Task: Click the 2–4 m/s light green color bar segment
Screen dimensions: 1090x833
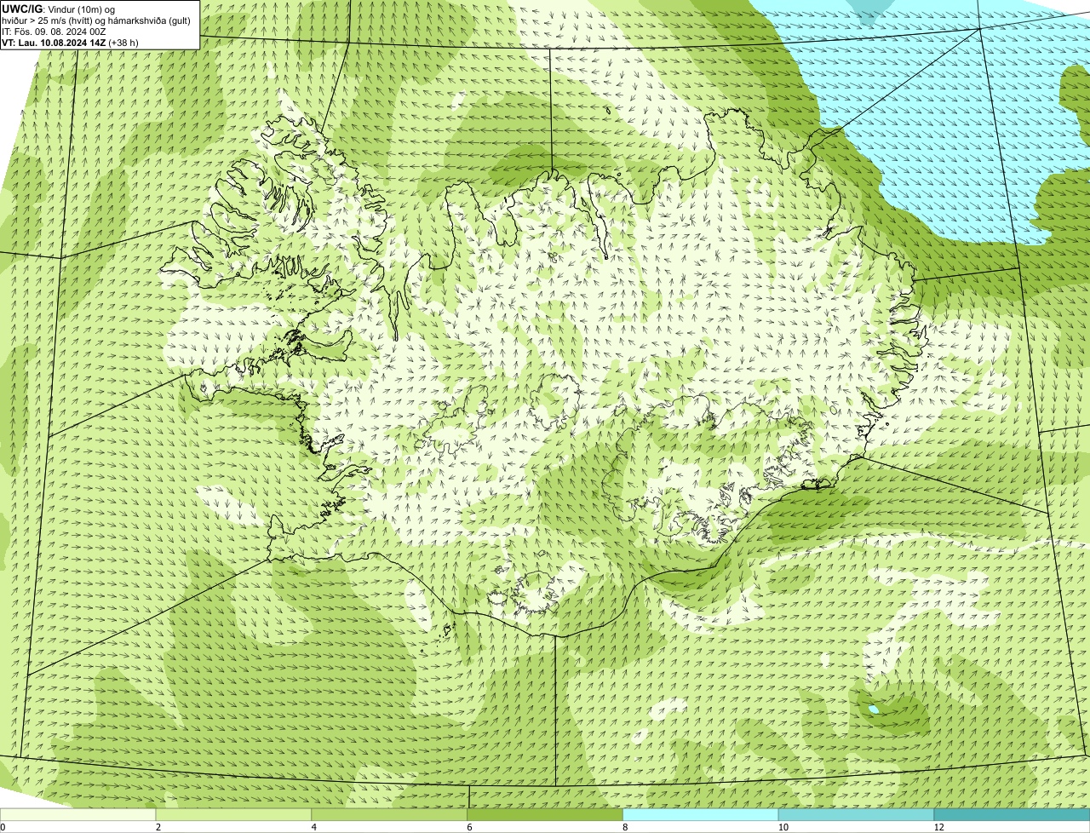Action: tap(234, 814)
